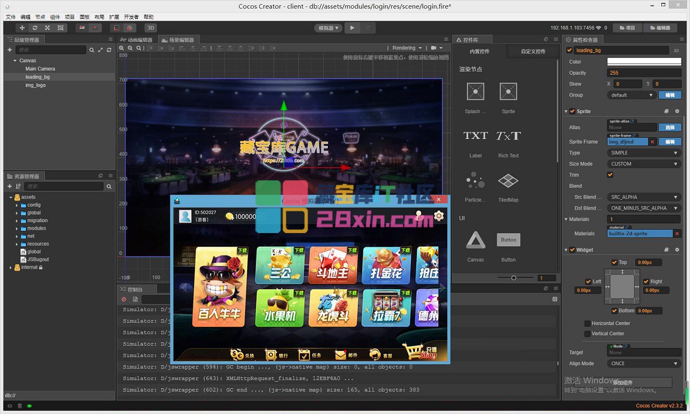Open the 扩展 menu

pyautogui.click(x=114, y=17)
